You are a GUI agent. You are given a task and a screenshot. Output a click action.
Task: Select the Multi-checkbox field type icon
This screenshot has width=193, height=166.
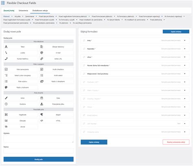click(x=42, y=69)
